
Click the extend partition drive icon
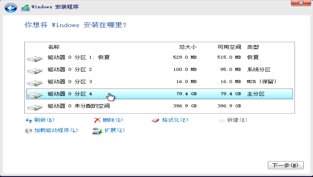tap(97, 131)
